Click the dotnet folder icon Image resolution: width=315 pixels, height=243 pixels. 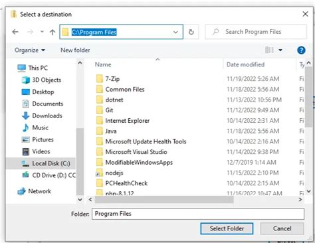(100, 100)
